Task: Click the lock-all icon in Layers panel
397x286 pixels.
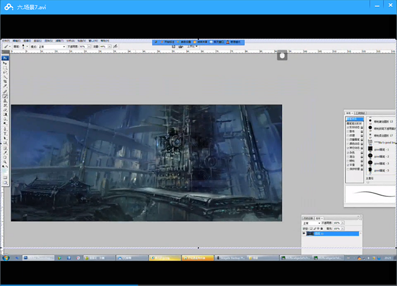Action: (321, 228)
